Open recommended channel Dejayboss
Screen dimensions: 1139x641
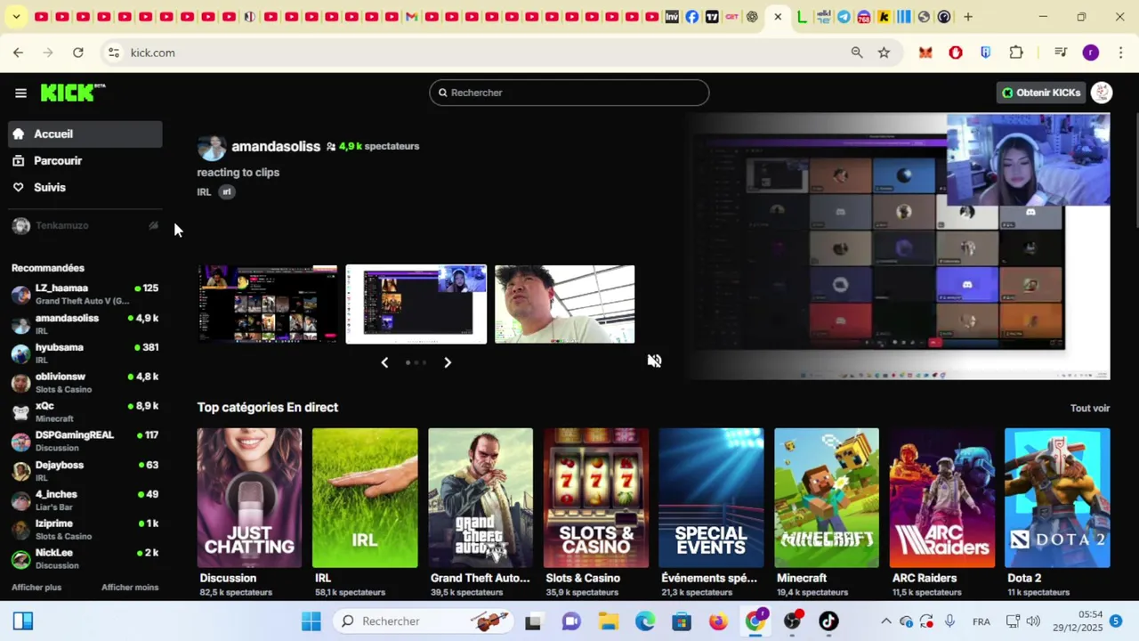pos(85,470)
